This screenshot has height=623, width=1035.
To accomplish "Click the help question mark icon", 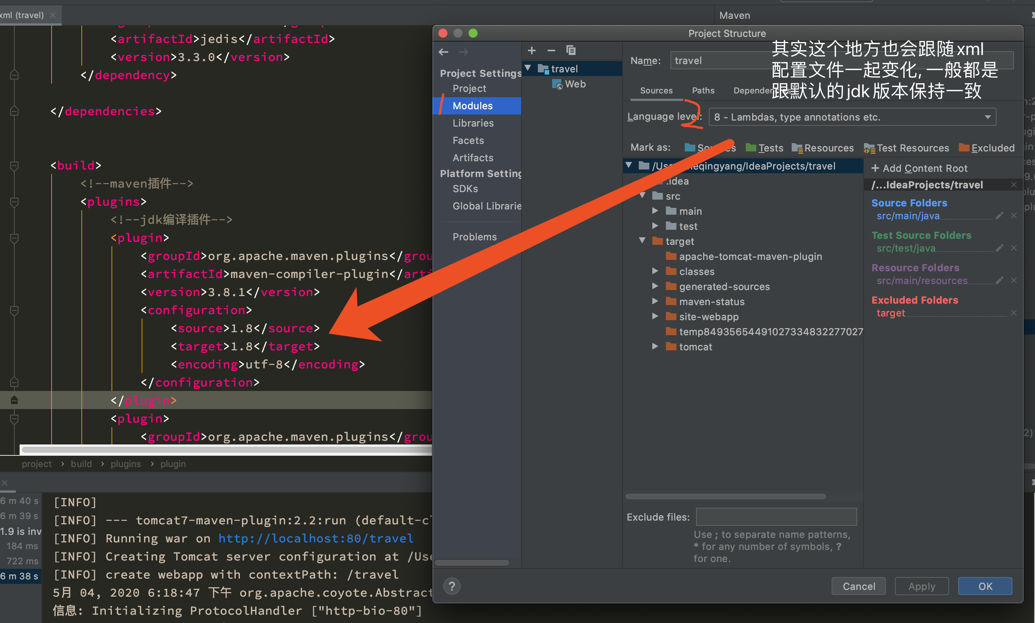I will point(452,586).
